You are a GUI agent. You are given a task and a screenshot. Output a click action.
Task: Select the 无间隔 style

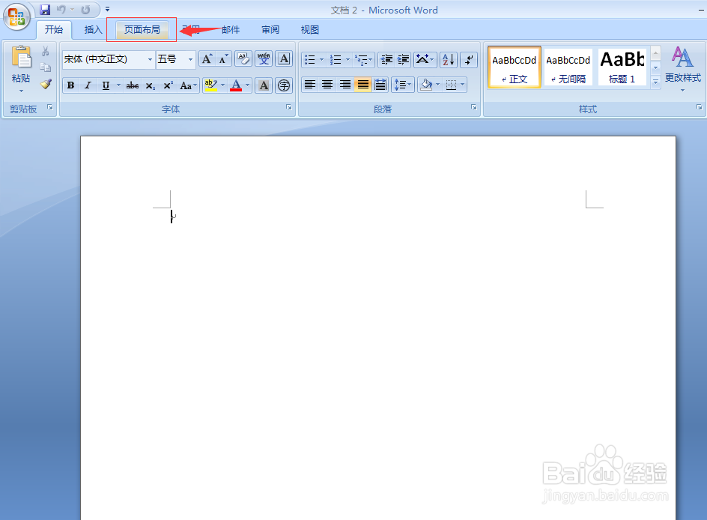pyautogui.click(x=568, y=67)
